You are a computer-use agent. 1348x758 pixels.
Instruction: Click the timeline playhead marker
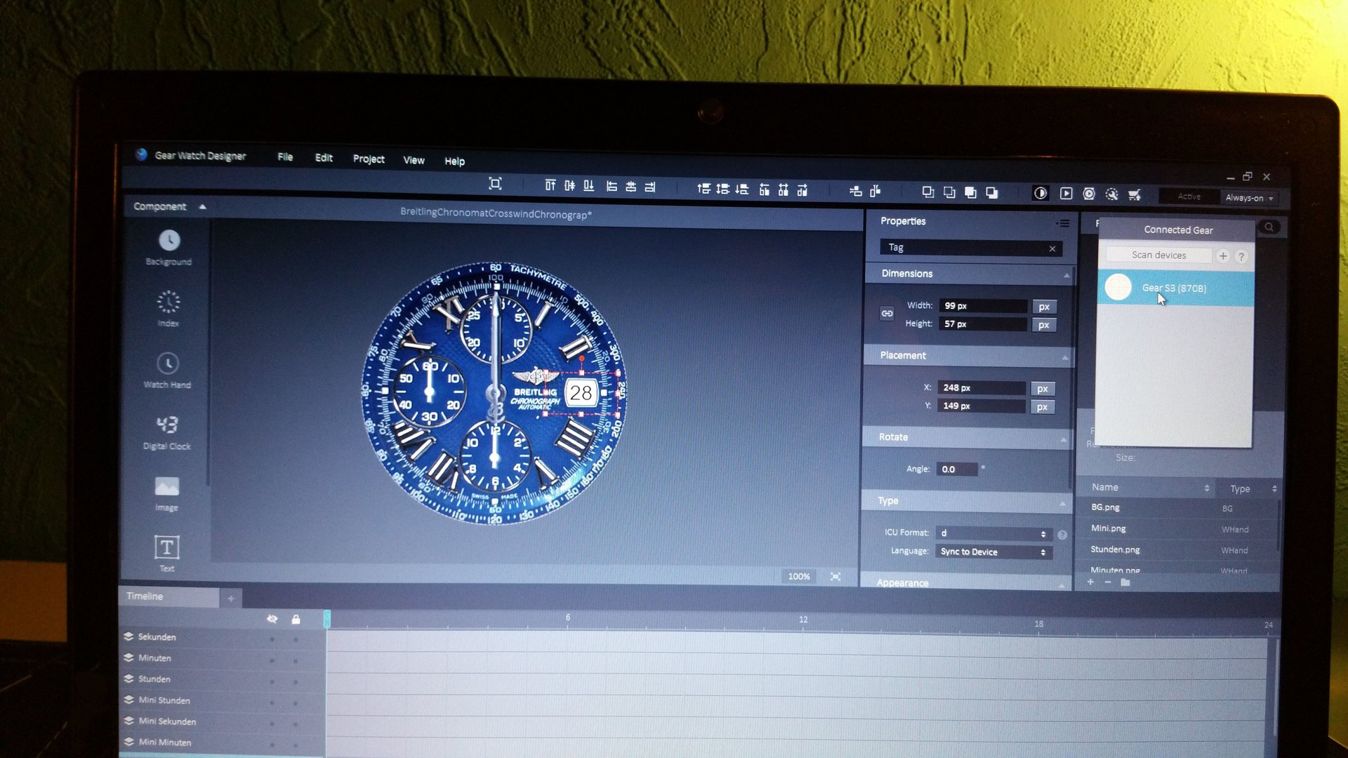[x=326, y=619]
